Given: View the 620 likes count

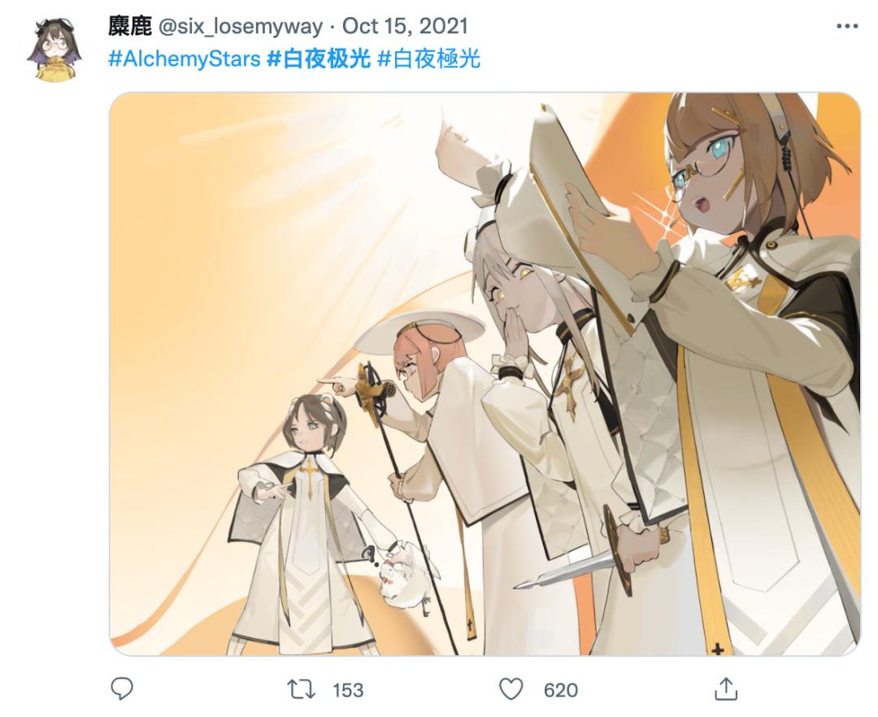Looking at the screenshot, I should pos(560,690).
